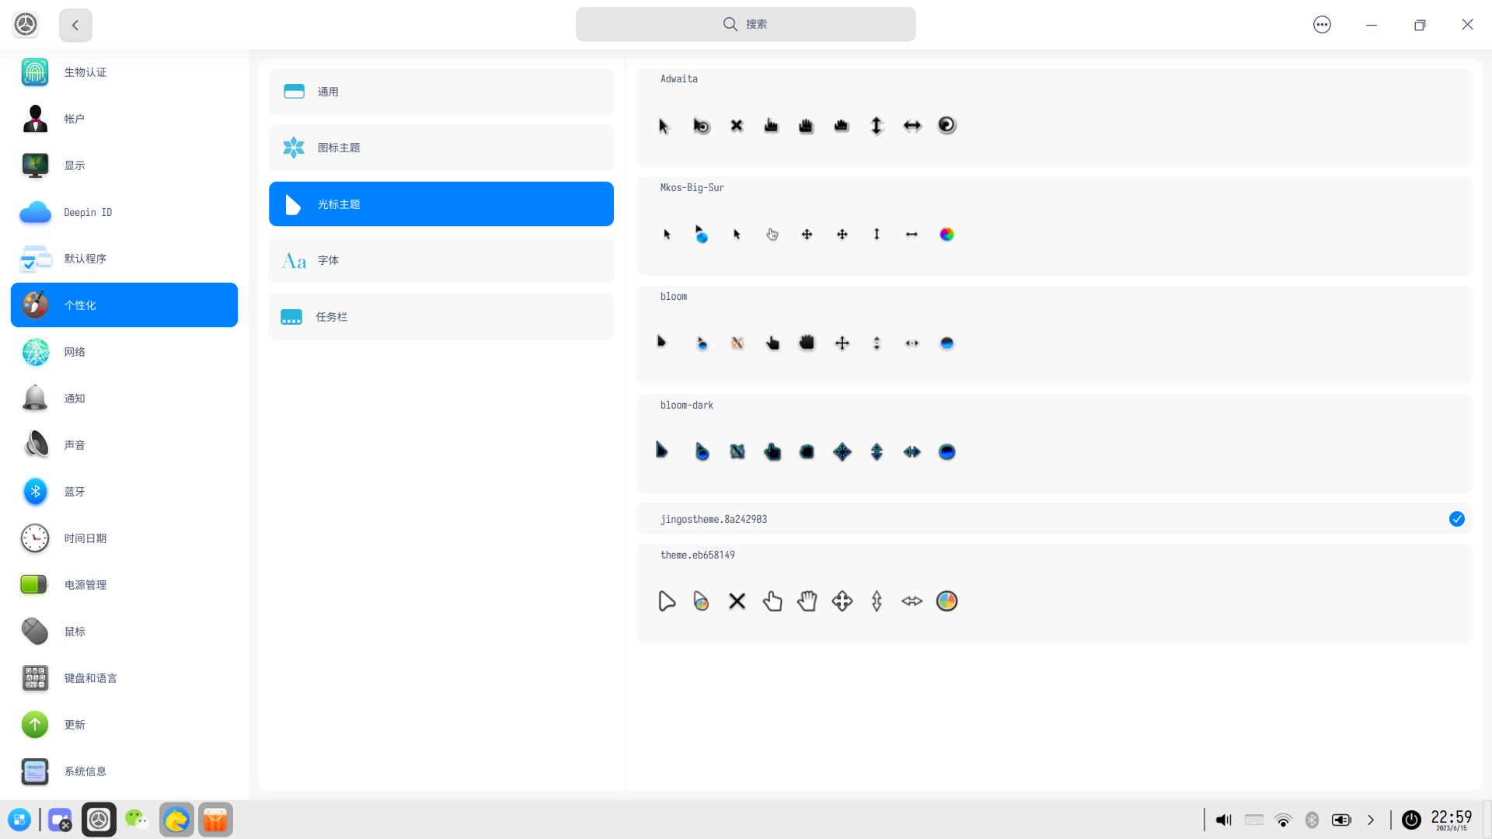1492x839 pixels.
Task: Open the 通用 general settings
Action: [441, 92]
